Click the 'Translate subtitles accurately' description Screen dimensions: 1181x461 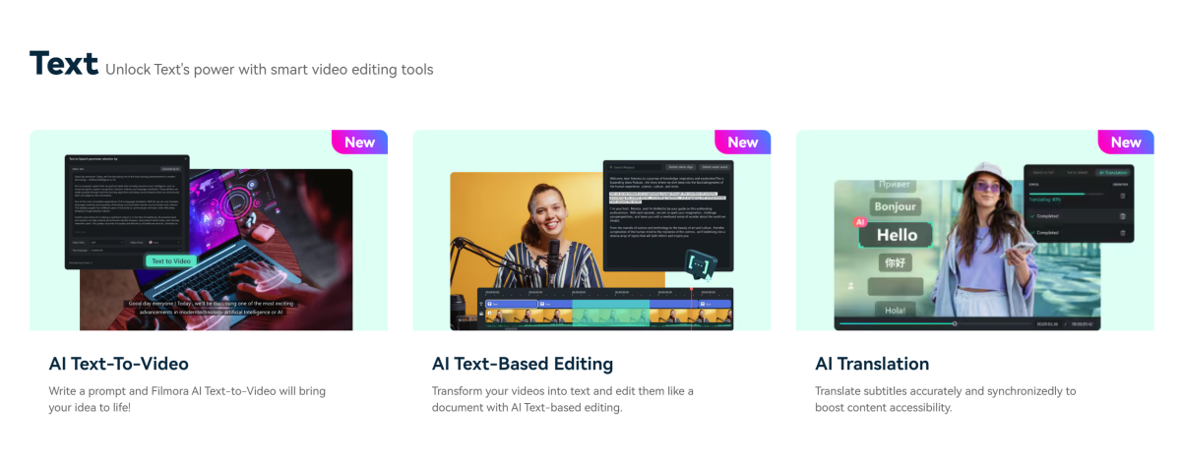[x=946, y=398]
